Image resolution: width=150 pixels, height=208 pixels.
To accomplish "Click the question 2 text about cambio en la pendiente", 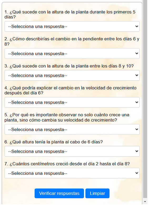I will click(x=72, y=41).
